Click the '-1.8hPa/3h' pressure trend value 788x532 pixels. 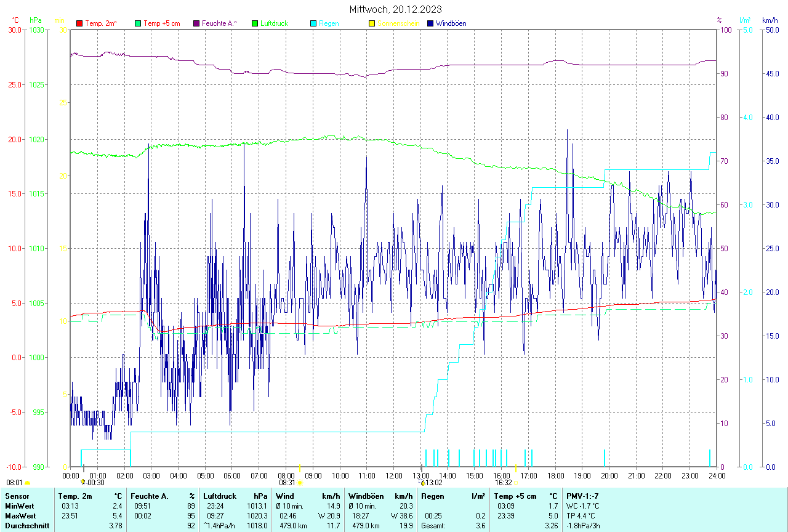point(583,525)
